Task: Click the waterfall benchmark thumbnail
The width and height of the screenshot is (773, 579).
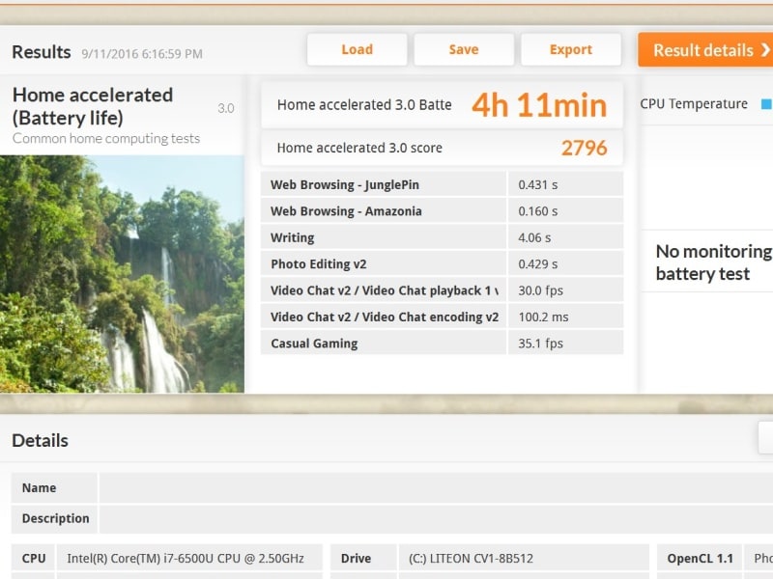Action: coord(122,274)
